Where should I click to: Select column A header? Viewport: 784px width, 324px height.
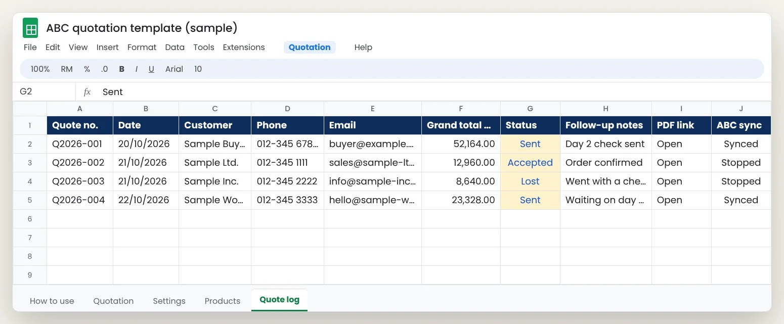pyautogui.click(x=80, y=109)
